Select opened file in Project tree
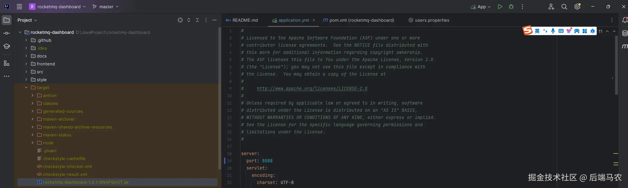Image resolution: width=628 pixels, height=188 pixels. (x=180, y=20)
